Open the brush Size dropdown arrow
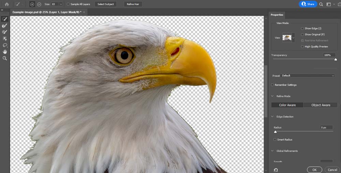 [x=61, y=4]
